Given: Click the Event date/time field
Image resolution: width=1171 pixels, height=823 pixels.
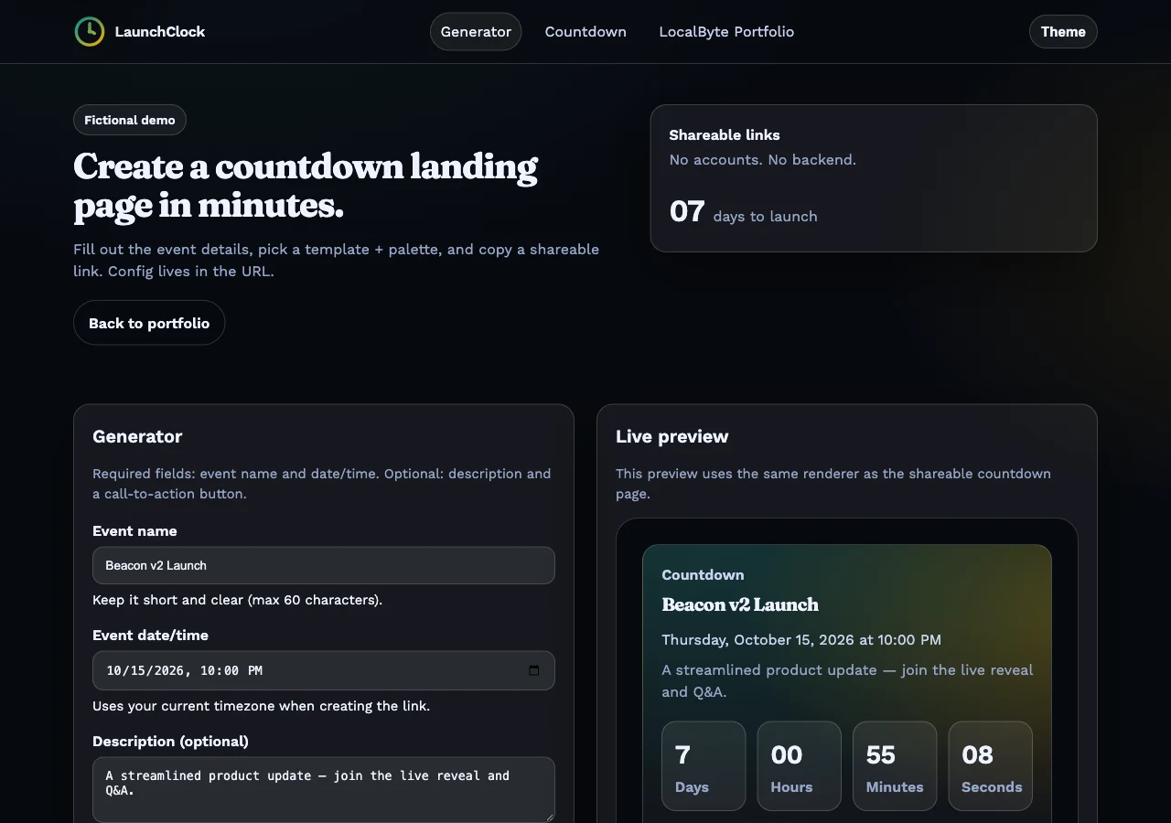Looking at the screenshot, I should [324, 670].
